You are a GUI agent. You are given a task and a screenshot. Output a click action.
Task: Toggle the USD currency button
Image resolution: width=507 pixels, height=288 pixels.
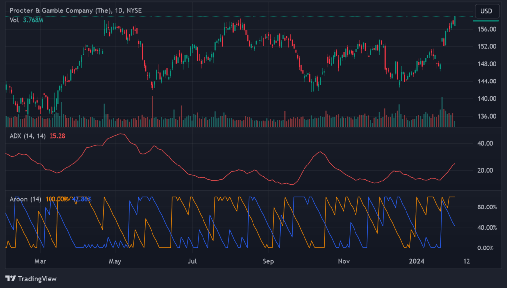point(486,12)
